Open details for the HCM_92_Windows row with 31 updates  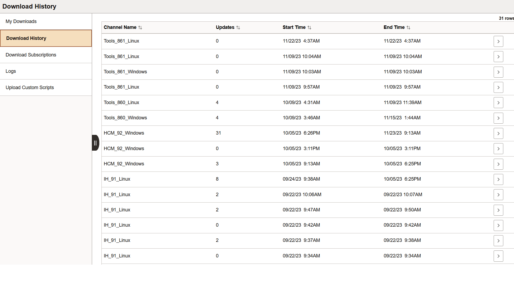tap(498, 133)
